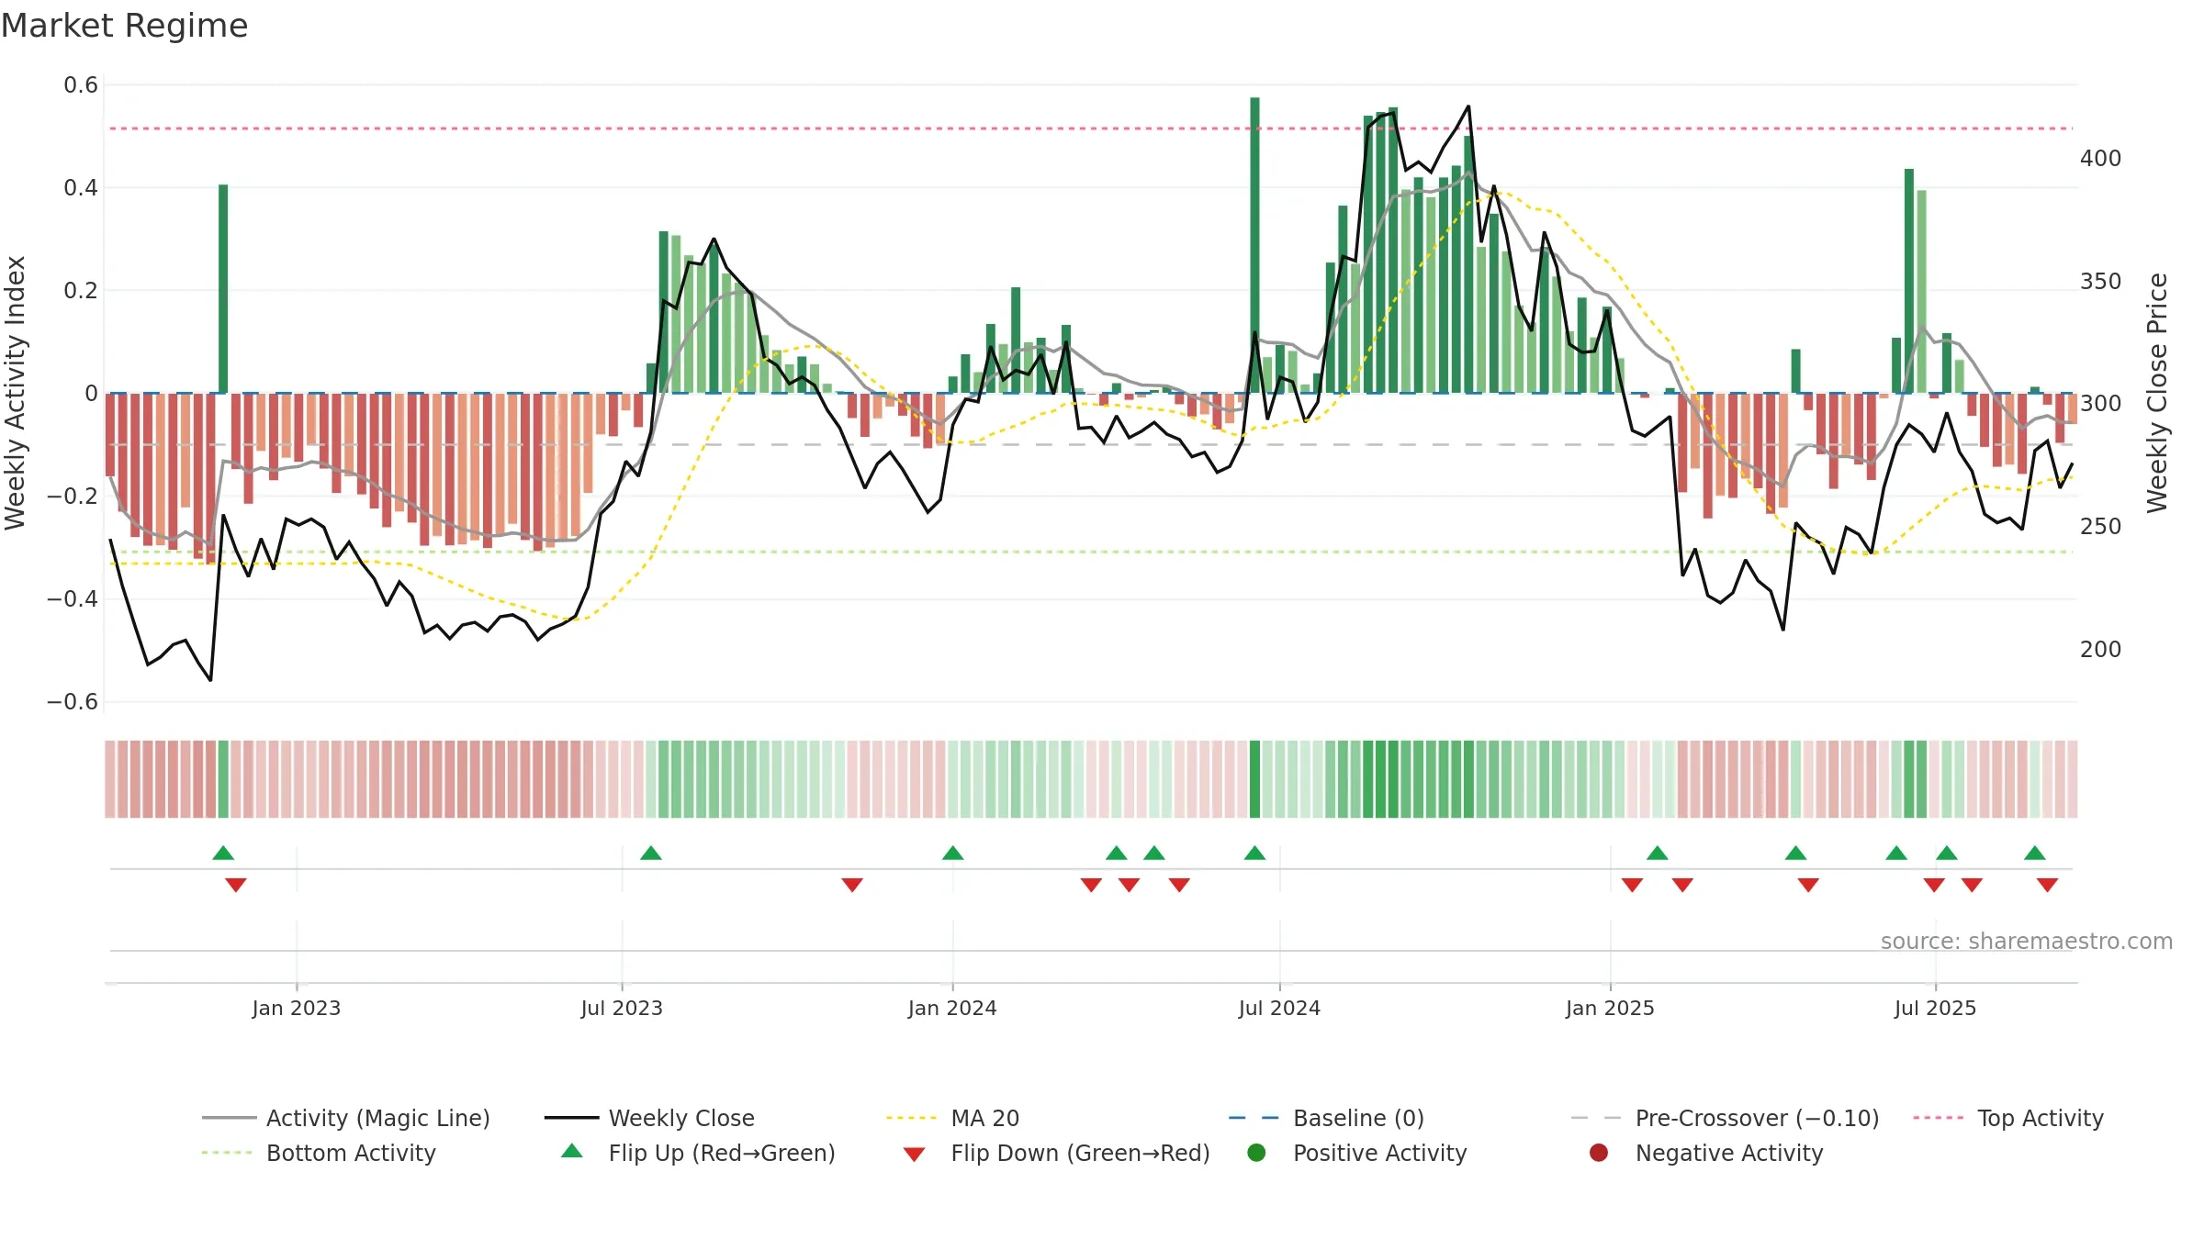
Task: Click the 0.6 left axis tick label
Action: (x=81, y=85)
